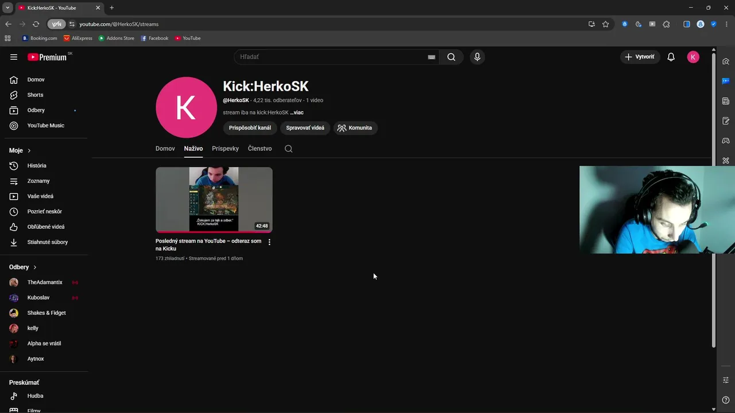This screenshot has height=413, width=735.
Task: Open the browser profile icon in the toolbar
Action: tap(701, 24)
